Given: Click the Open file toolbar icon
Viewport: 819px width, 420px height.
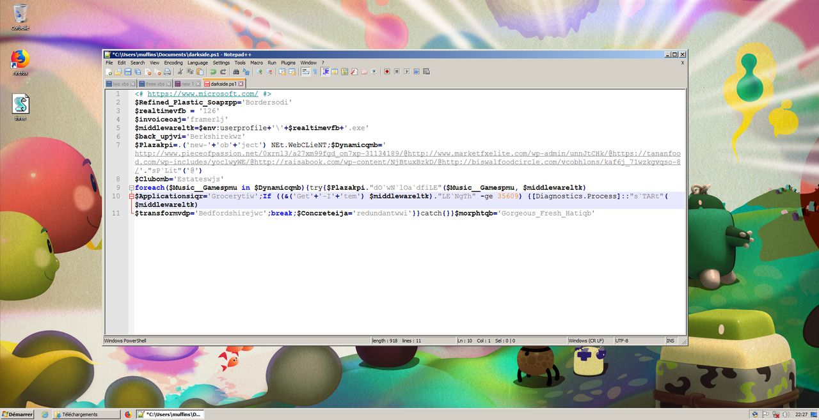Looking at the screenshot, I should click(118, 72).
